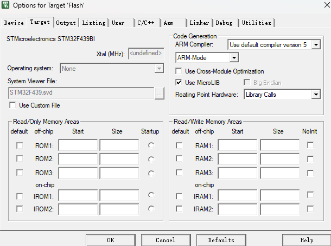This screenshot has height=246, width=331.
Task: Browse for System Viewer File with ellipsis button
Action: [160, 93]
